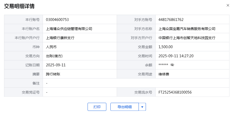This screenshot has height=116, width=234.
Task: Select counterparty name 上海众国宝嘉汽车销售服务有限公司
Action: [187, 28]
